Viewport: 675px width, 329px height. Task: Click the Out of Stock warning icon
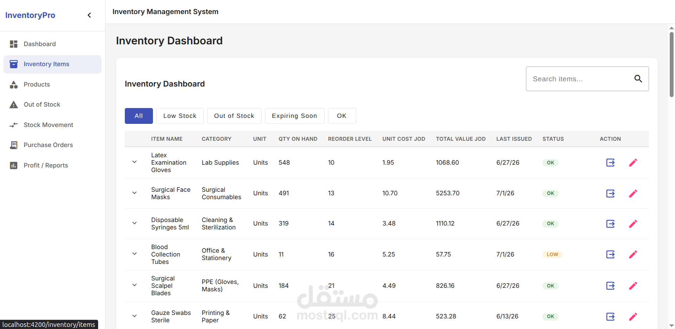click(14, 105)
